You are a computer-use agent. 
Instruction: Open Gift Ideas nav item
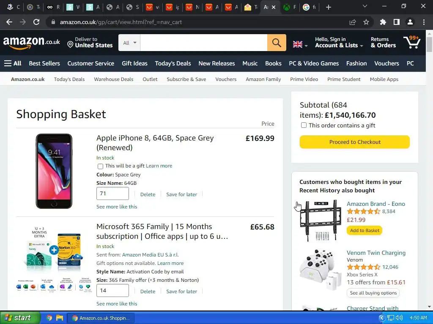134,63
